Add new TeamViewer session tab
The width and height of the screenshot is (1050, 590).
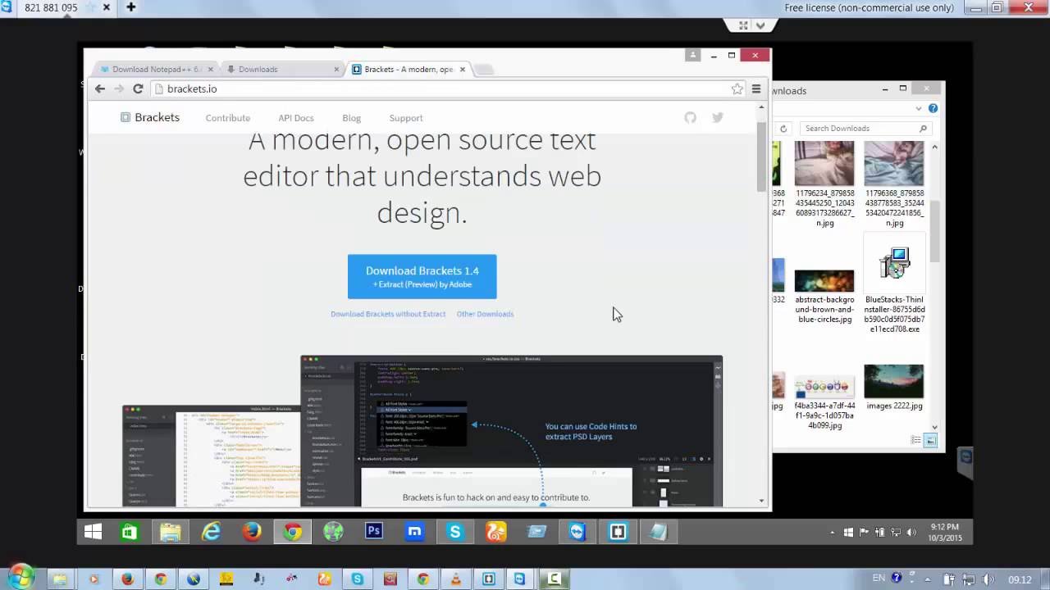point(130,7)
